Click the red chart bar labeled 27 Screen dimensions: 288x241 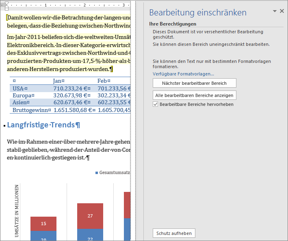90,216
